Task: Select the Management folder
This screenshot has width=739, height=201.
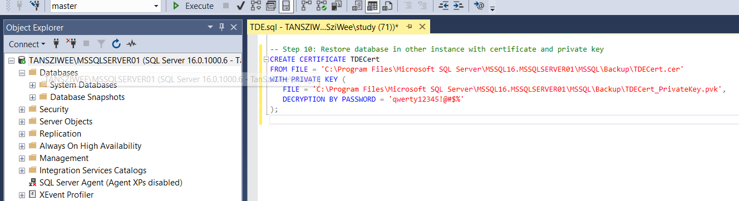Action: pos(64,158)
